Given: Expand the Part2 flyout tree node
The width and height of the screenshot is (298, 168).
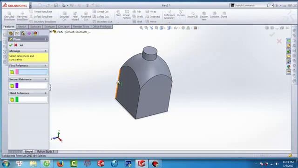Looking at the screenshot, I should 51,32.
